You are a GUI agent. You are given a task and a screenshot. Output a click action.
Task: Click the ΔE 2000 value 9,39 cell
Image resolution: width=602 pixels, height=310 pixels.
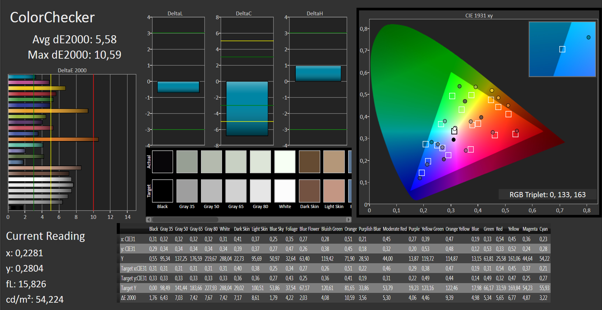pos(450,298)
